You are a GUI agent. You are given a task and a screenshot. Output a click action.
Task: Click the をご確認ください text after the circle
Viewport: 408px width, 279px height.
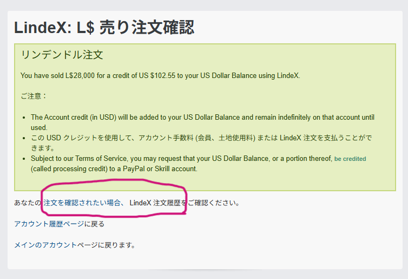[214, 203]
